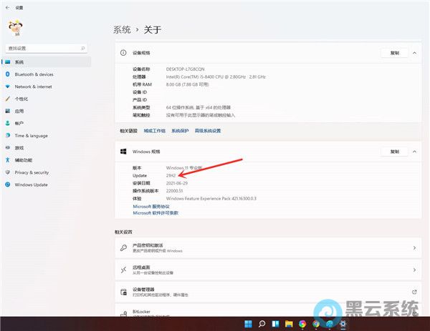Click chevron on 产品密钥和激活 row
This screenshot has width=430, height=331.
[415, 248]
